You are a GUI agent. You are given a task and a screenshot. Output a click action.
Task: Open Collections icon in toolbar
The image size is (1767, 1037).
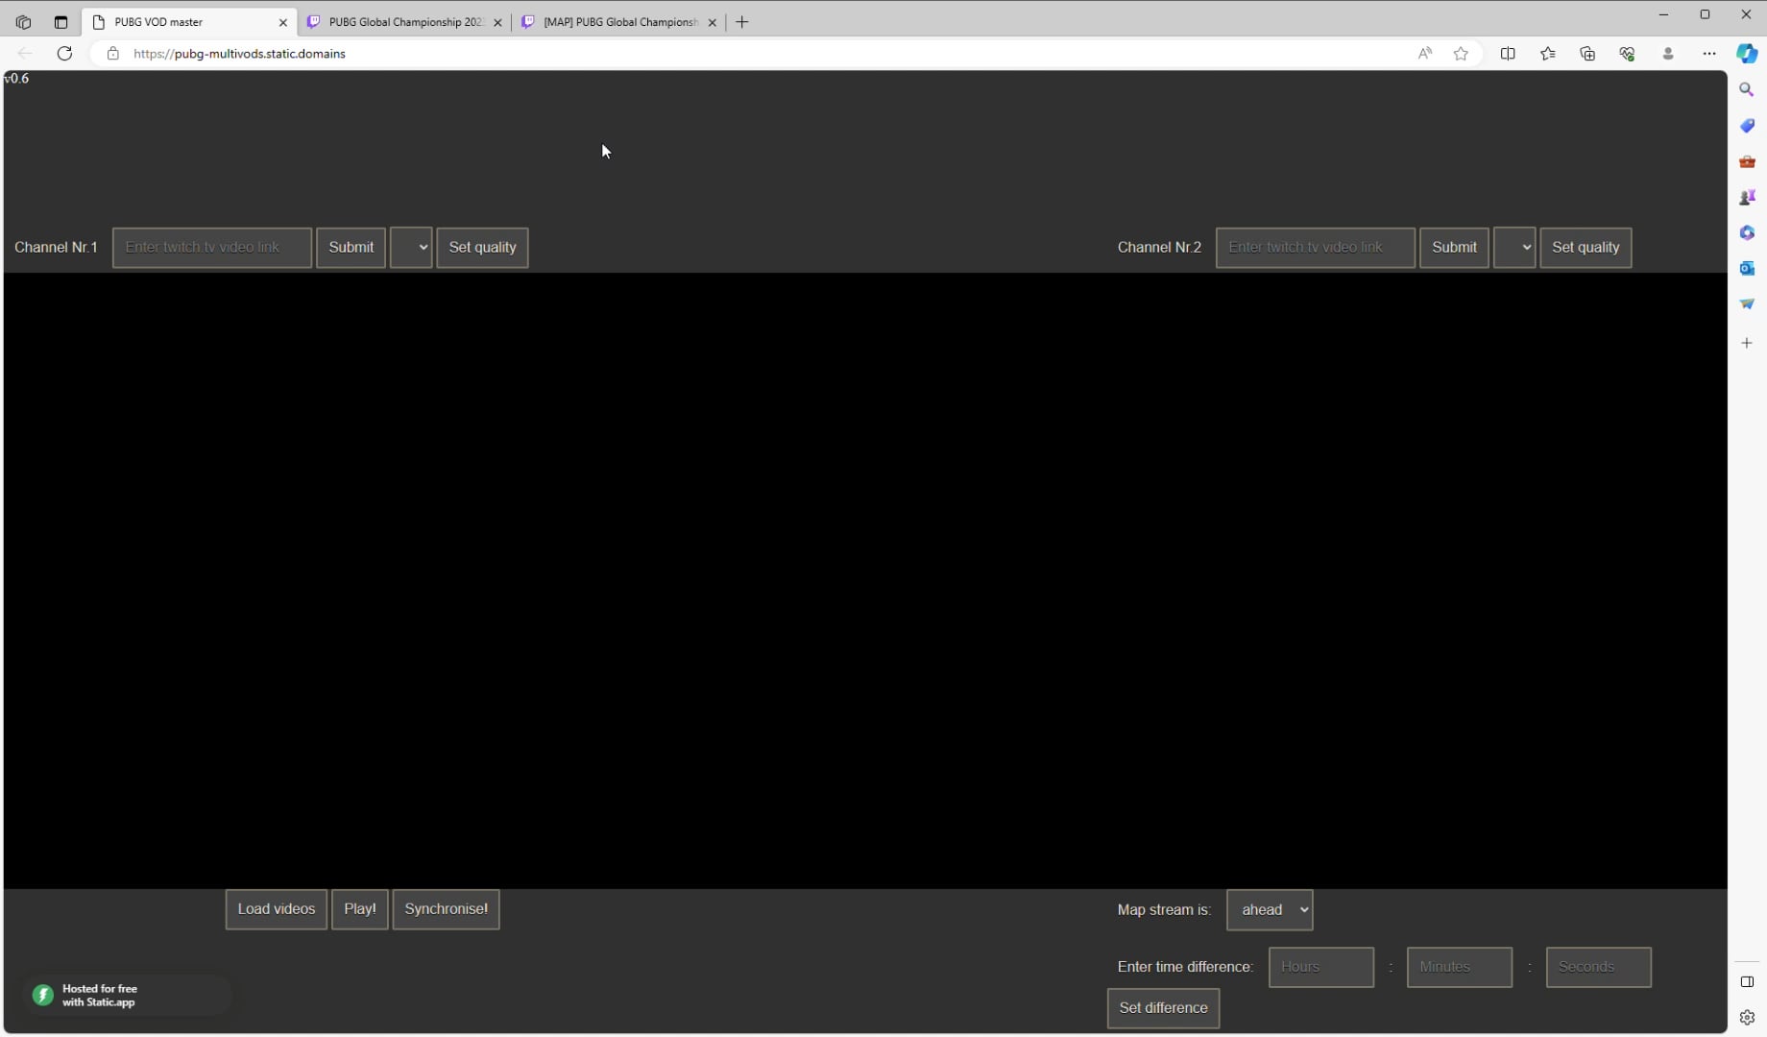(x=1587, y=54)
